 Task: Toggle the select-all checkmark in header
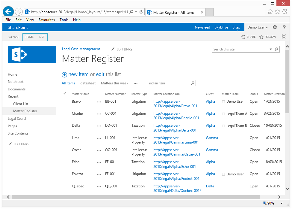[65, 94]
